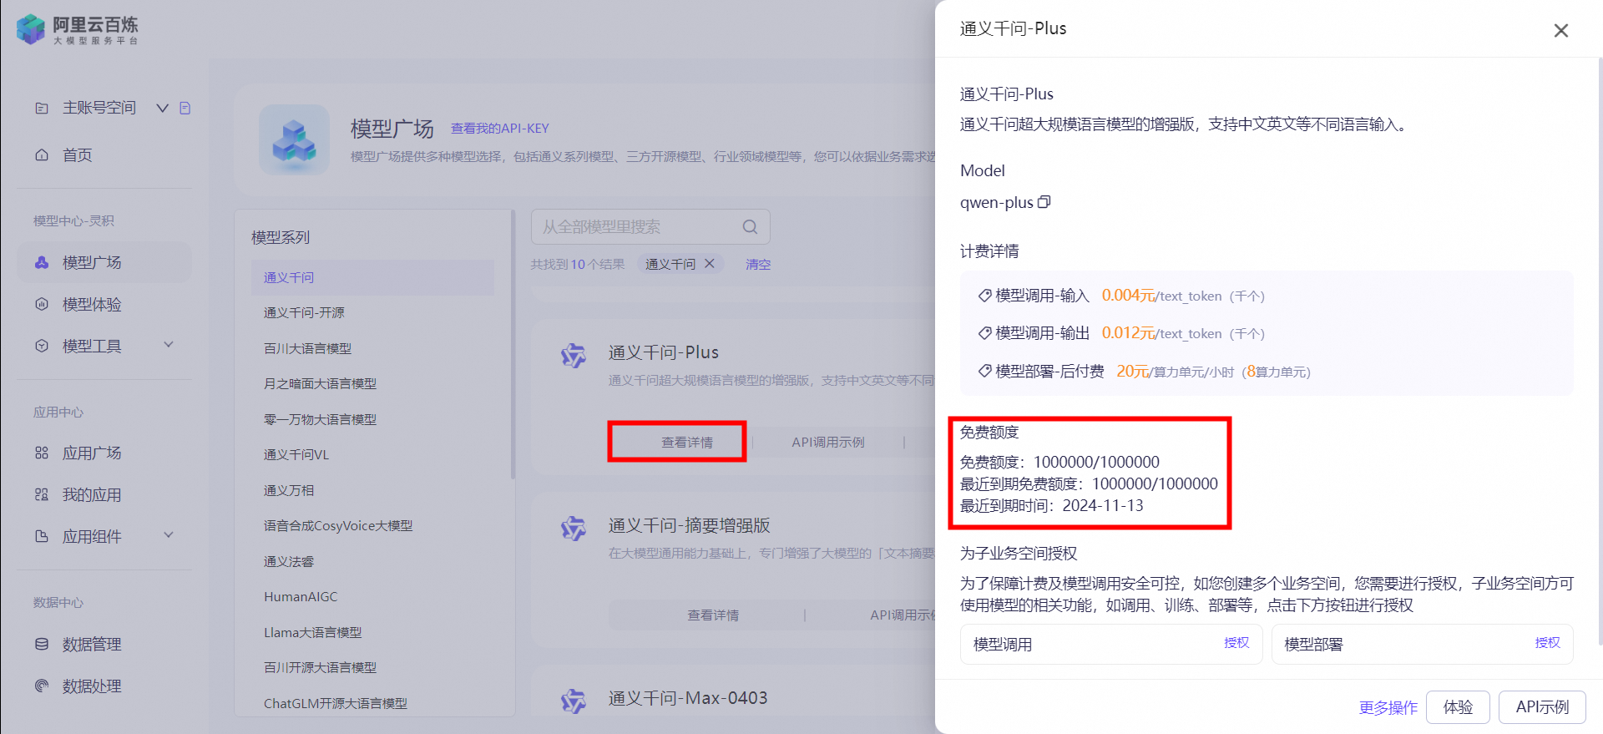The height and width of the screenshot is (734, 1603).
Task: Click the 通义千问-摘要增强版 card logo icon
Action: click(x=574, y=529)
